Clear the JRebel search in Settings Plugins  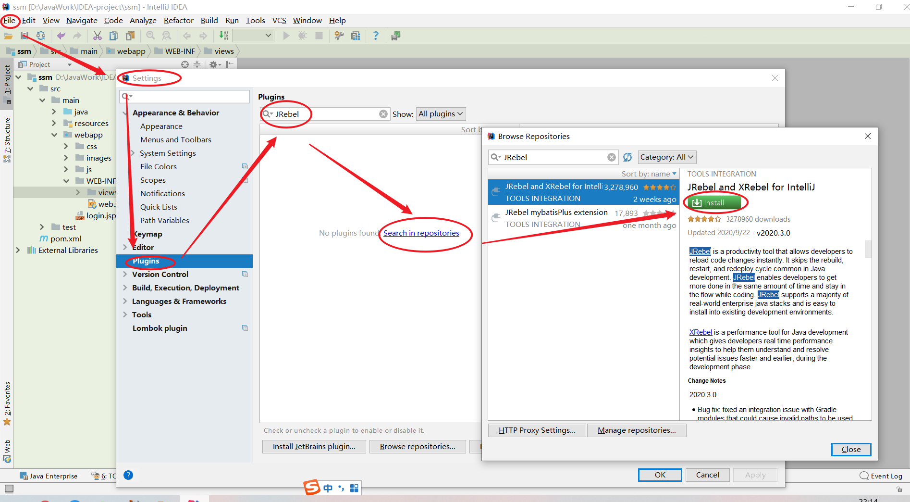(x=383, y=114)
